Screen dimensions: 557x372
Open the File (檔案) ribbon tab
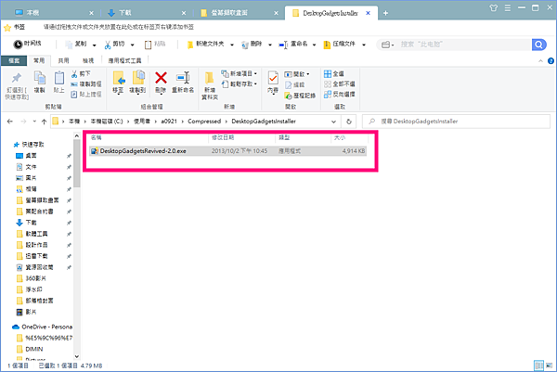(14, 60)
